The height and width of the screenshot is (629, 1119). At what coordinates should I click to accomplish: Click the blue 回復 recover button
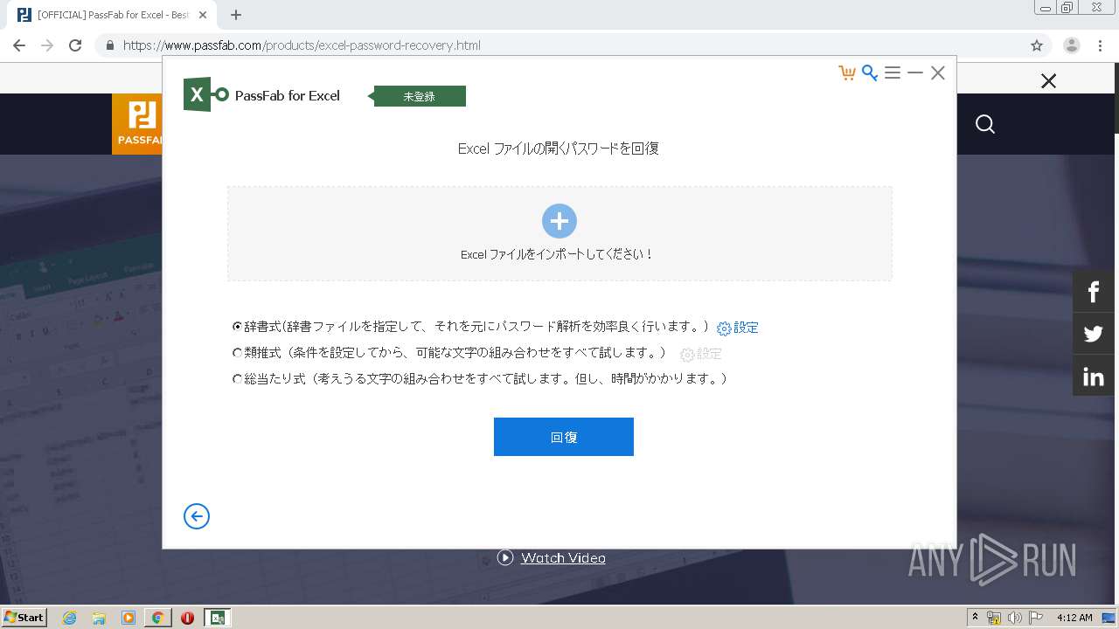(564, 437)
